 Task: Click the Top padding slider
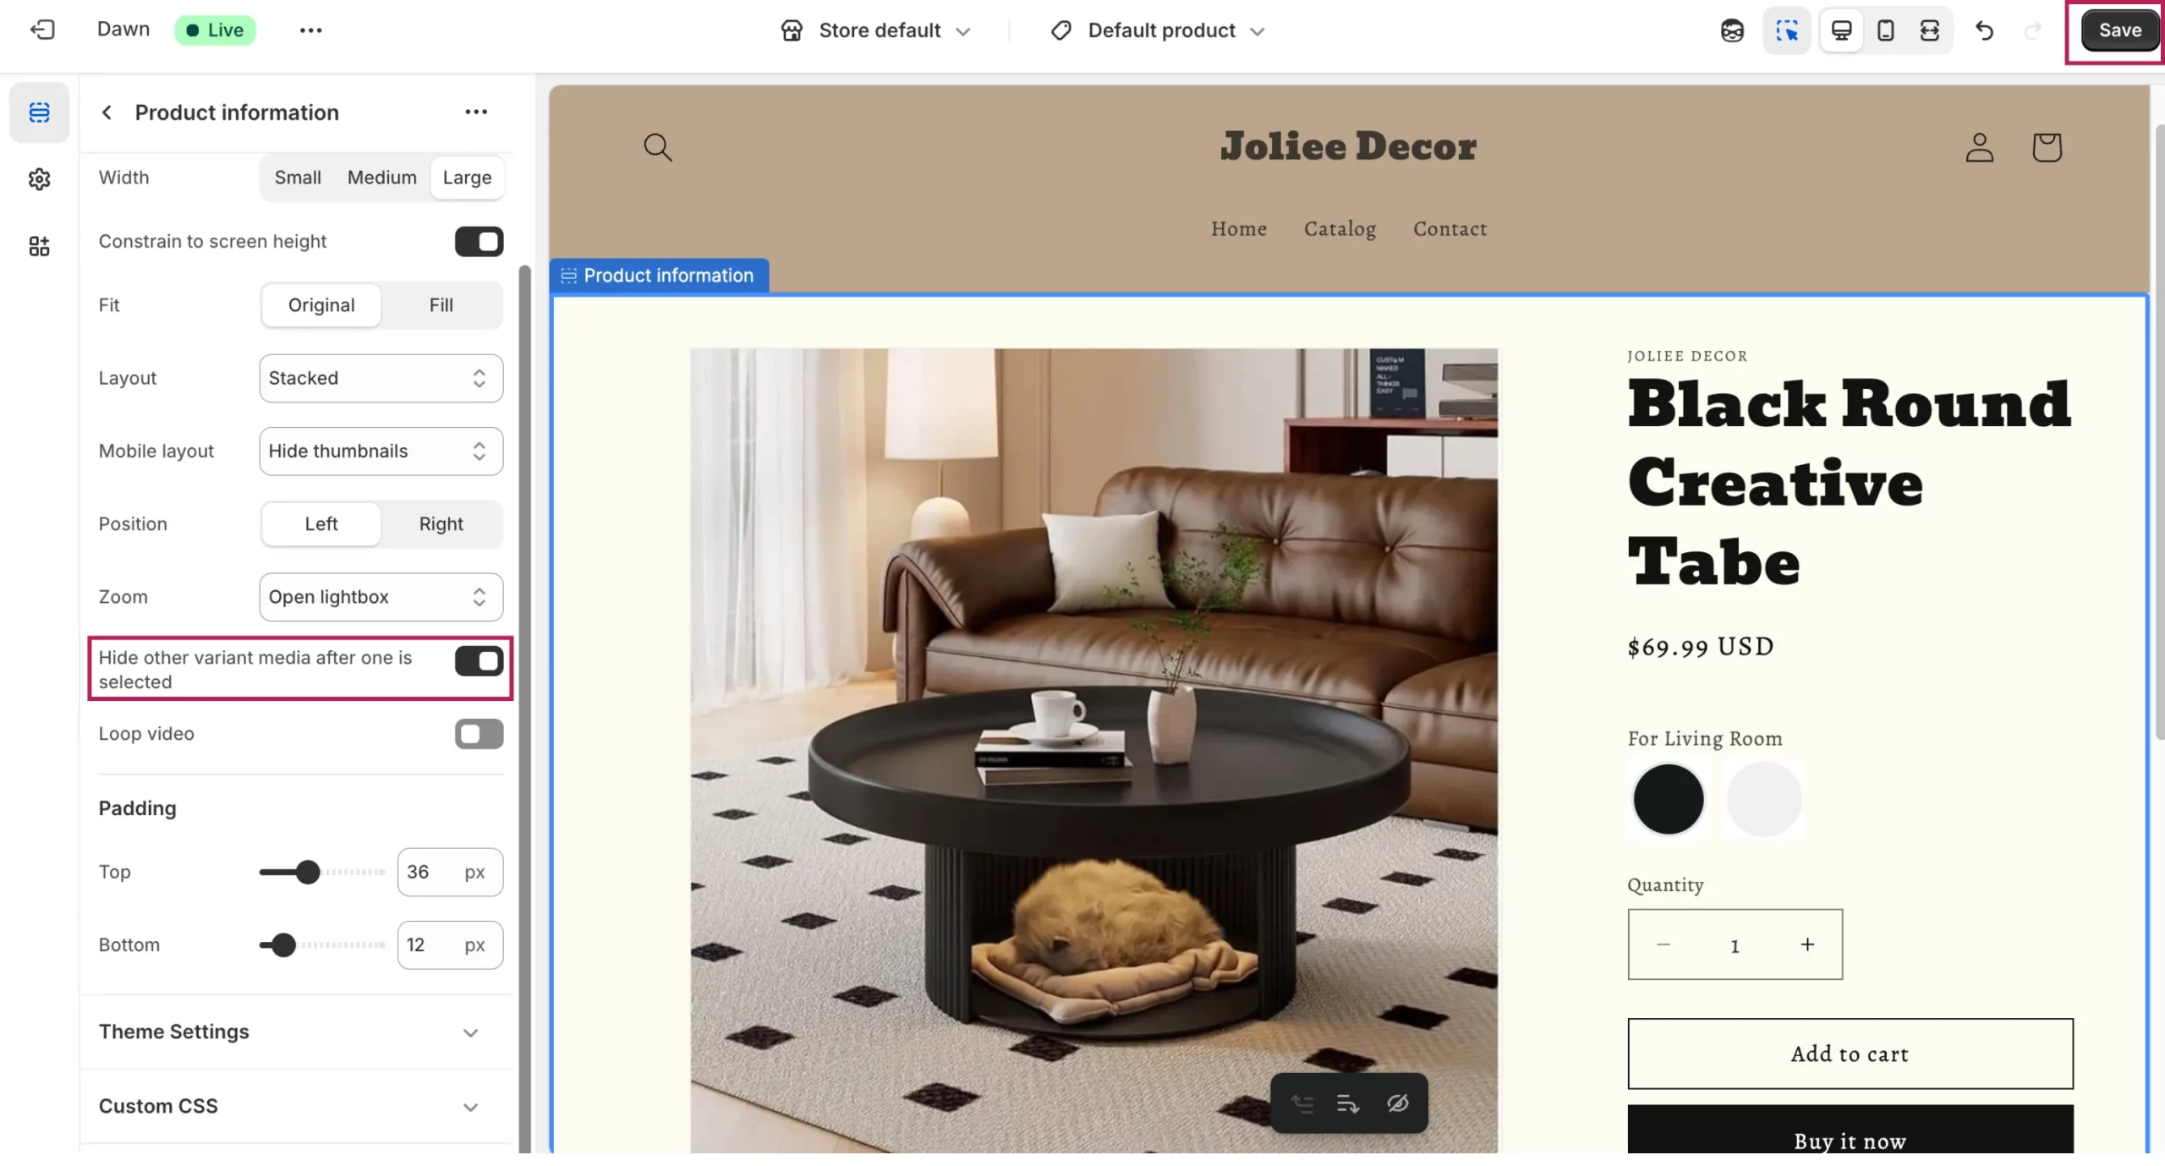click(322, 873)
